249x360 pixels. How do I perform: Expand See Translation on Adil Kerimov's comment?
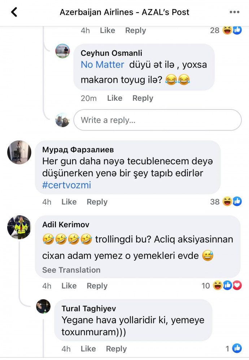pos(71,270)
